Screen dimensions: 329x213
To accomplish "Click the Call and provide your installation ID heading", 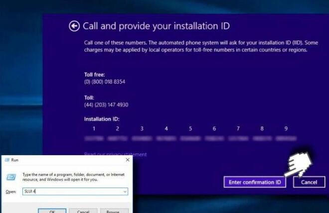I will pyautogui.click(x=156, y=26).
